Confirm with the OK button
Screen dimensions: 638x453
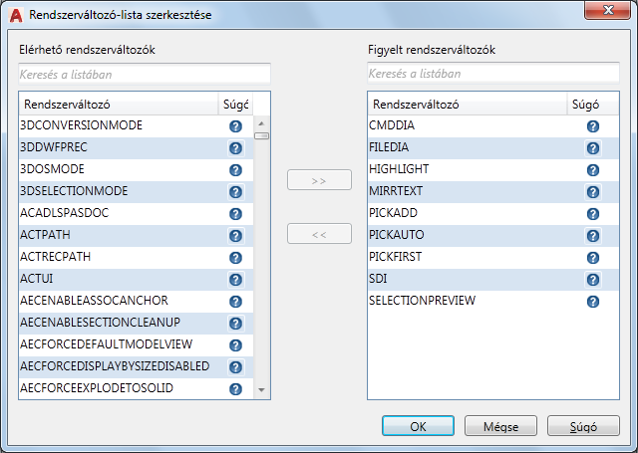click(x=418, y=426)
